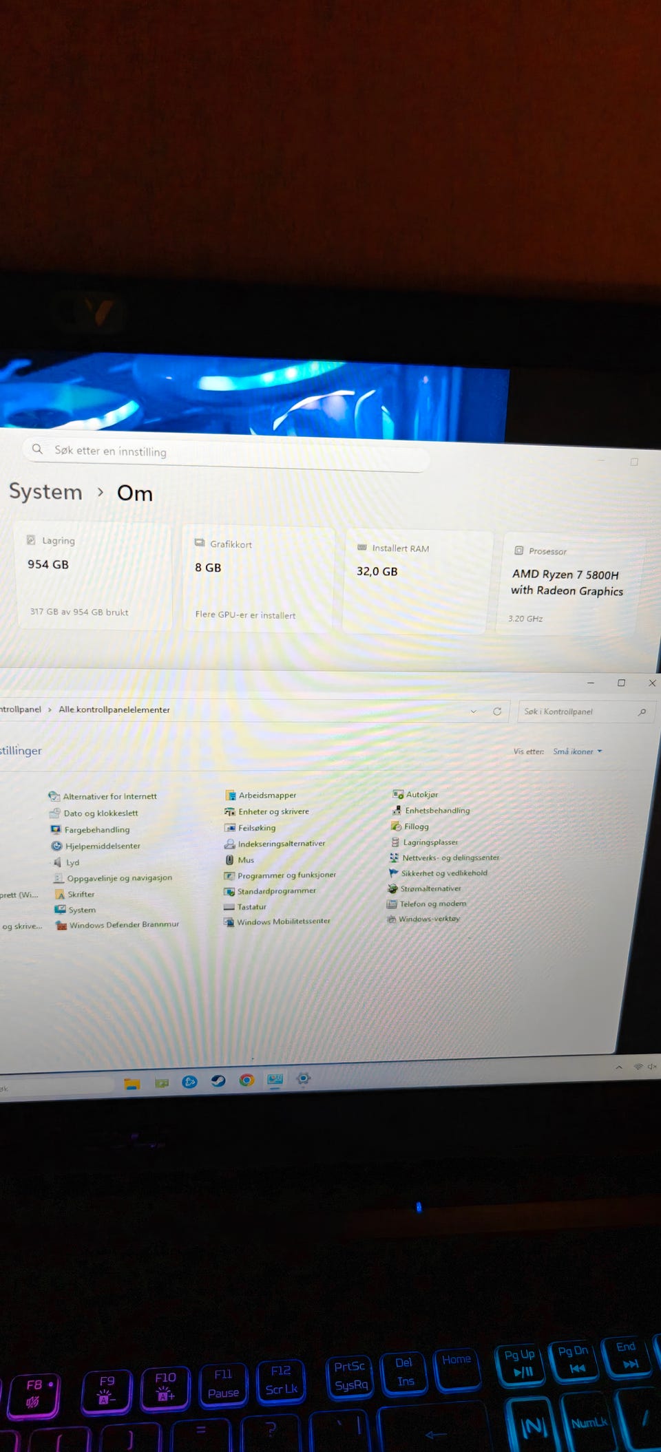
Task: Open Programmer og funksjoner icon
Action: (229, 875)
